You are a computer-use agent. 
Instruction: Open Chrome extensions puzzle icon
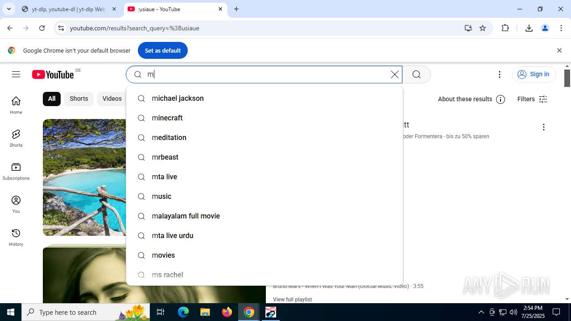coord(505,28)
